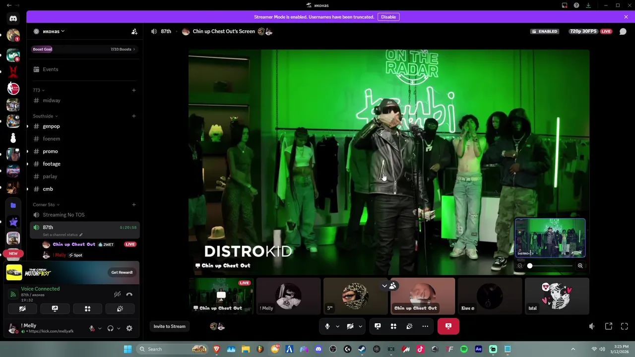Image resolution: width=635 pixels, height=357 pixels.
Task: Select the ! Melly participant tile
Action: pos(288,296)
